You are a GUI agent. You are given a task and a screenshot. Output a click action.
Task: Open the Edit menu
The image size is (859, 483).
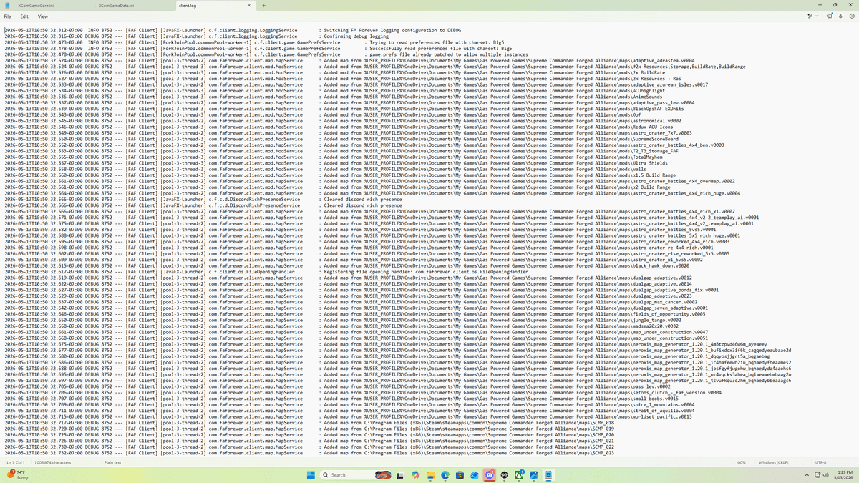click(24, 16)
